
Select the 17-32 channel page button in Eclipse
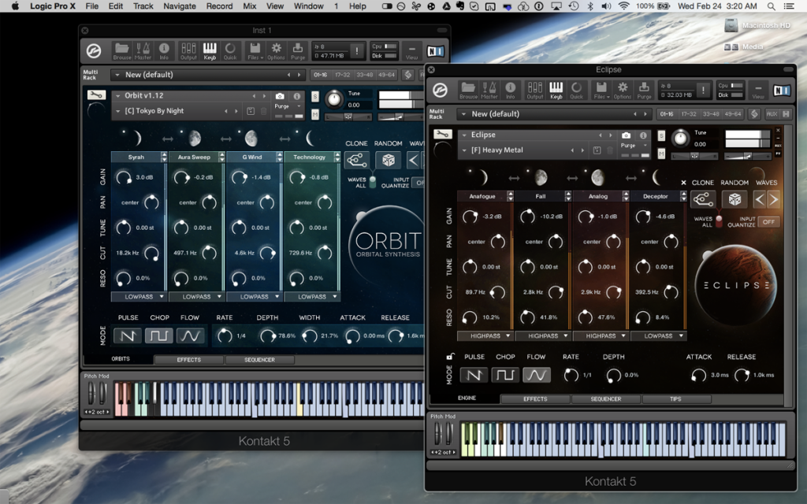pos(690,114)
